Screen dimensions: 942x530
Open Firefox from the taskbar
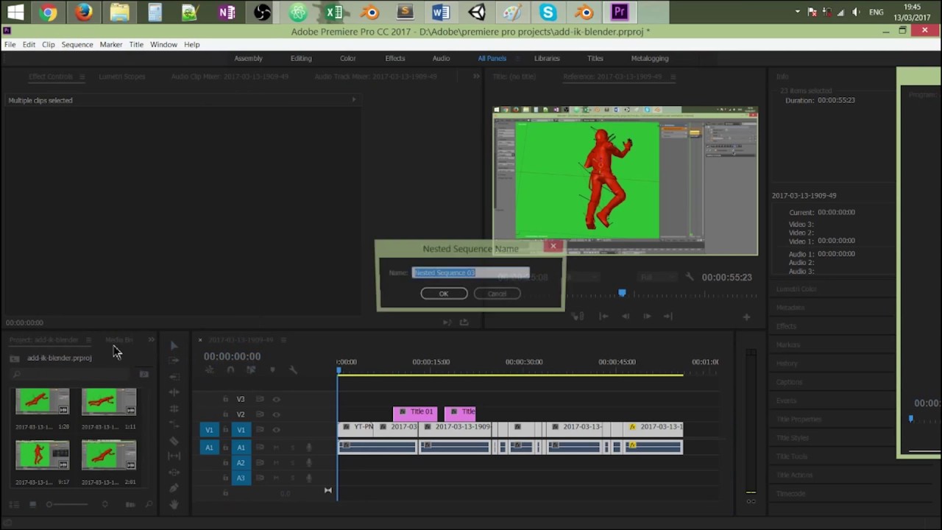tap(84, 12)
